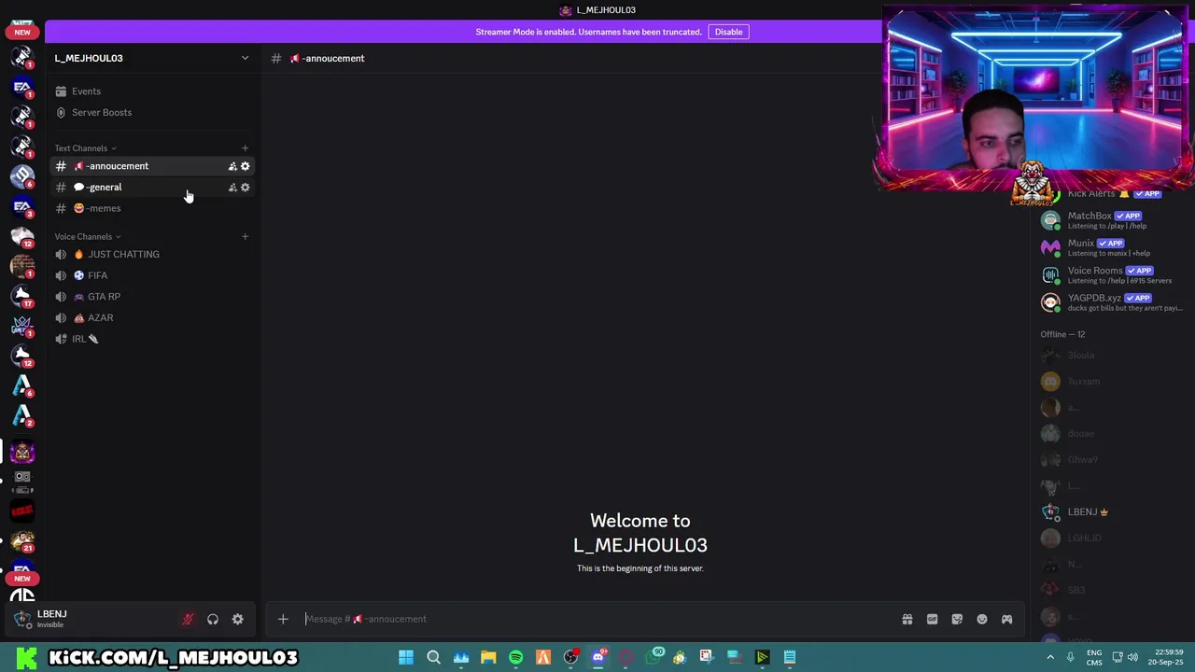Collapse the Voice Channels category
The image size is (1195, 672).
click(x=88, y=236)
